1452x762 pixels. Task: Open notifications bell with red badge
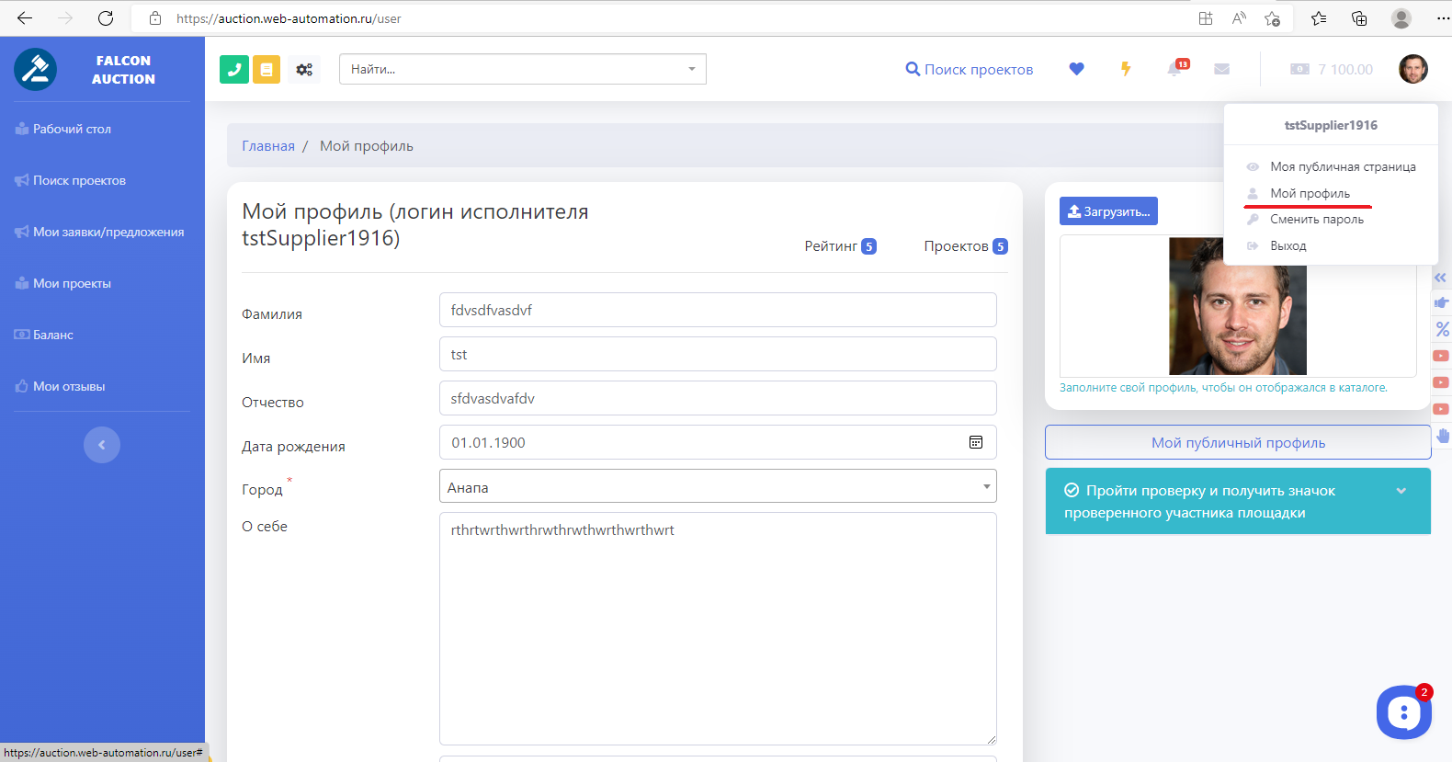point(1174,69)
